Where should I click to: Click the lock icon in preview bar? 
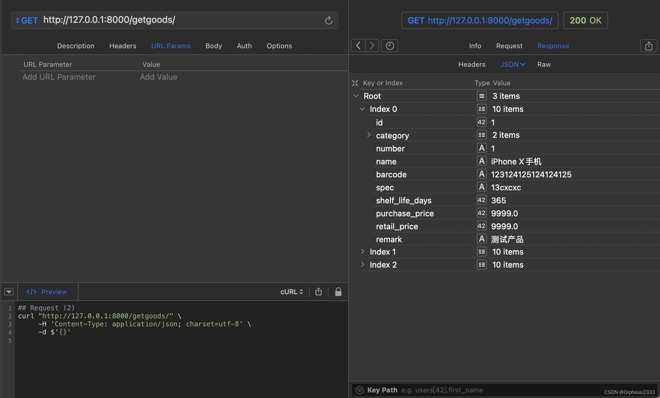(338, 292)
